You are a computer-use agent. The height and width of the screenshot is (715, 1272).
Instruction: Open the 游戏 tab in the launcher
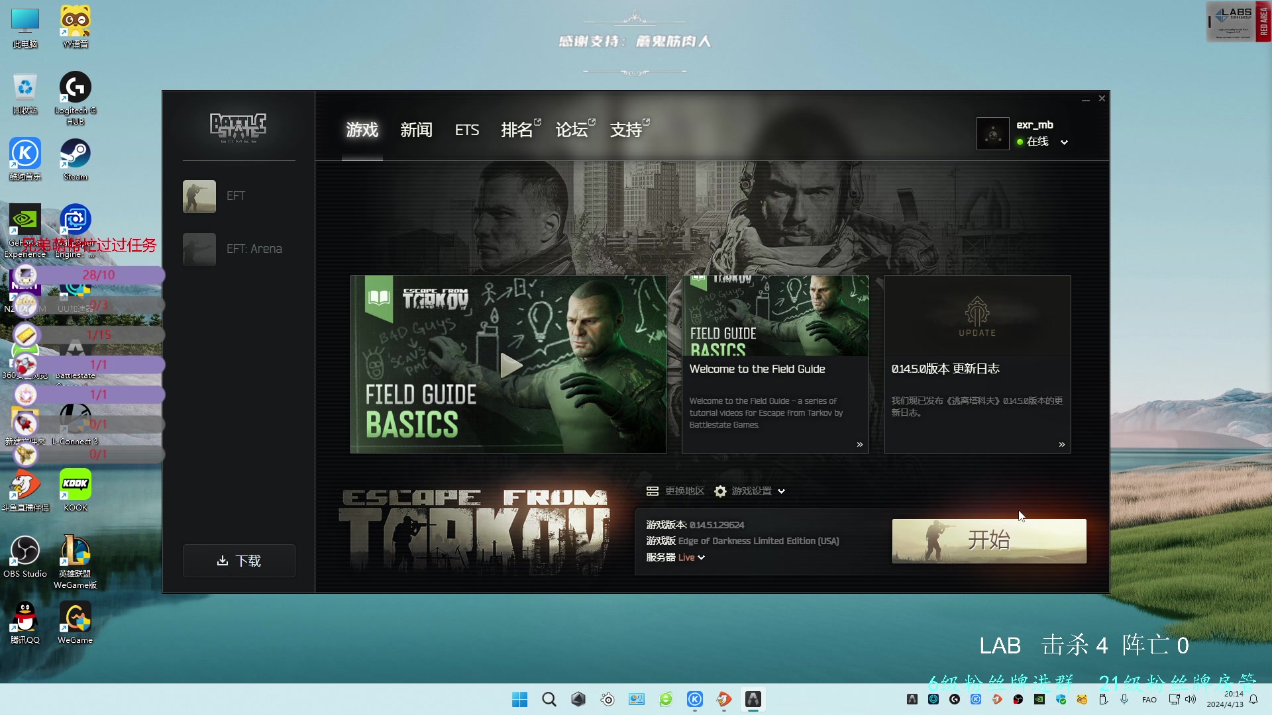coord(362,130)
